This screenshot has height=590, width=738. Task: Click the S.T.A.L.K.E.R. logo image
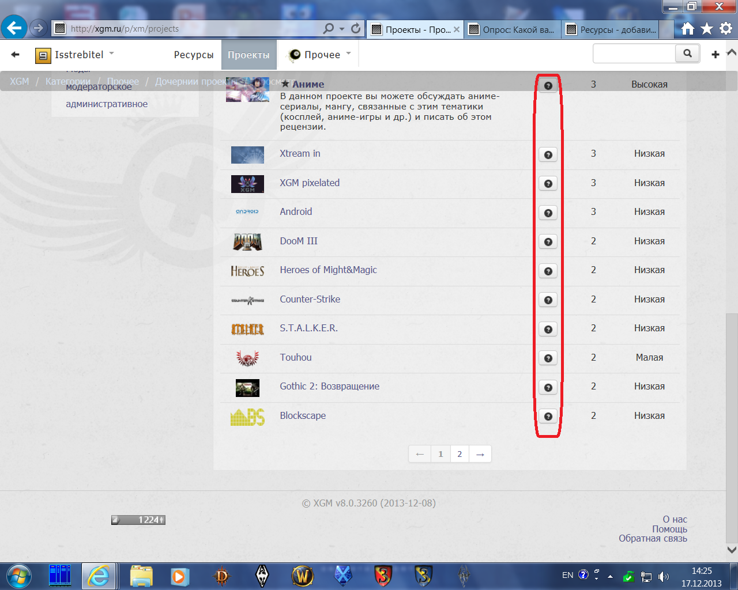[247, 329]
